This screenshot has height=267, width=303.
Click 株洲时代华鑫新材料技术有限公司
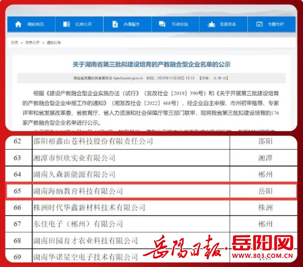pos(89,208)
